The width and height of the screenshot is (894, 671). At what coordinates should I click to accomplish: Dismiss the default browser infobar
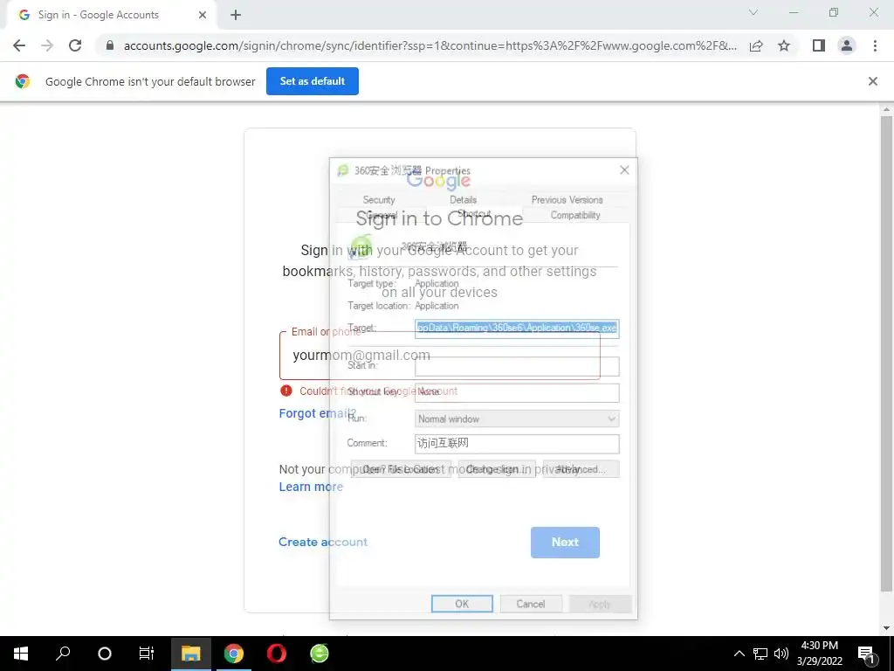point(873,81)
